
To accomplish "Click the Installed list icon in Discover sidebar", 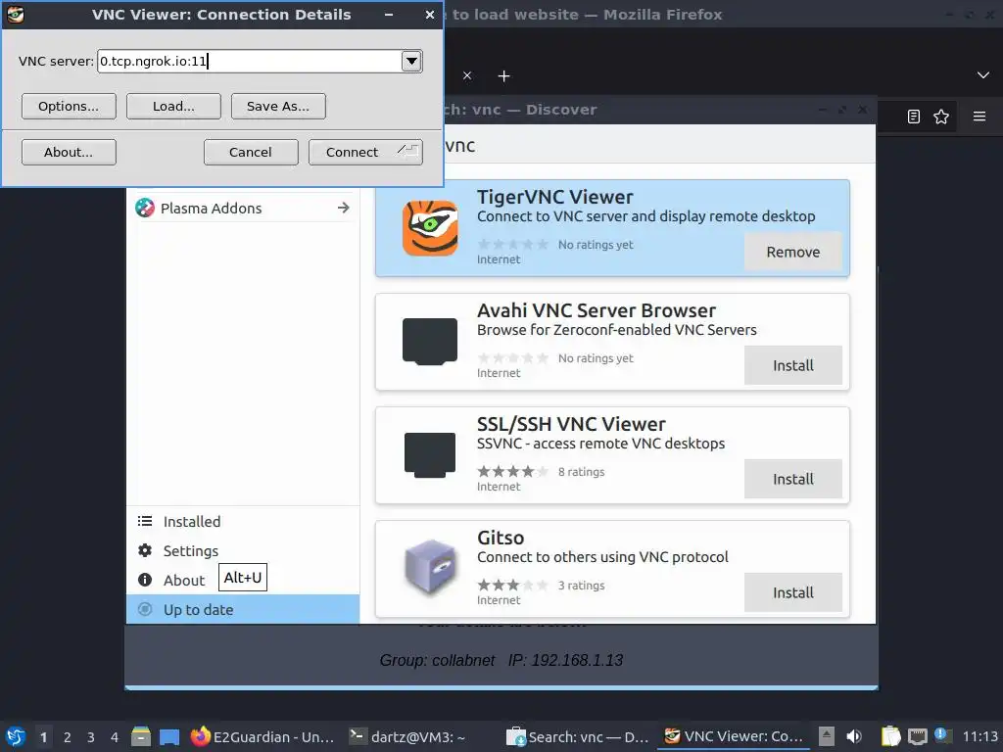I will point(145,521).
